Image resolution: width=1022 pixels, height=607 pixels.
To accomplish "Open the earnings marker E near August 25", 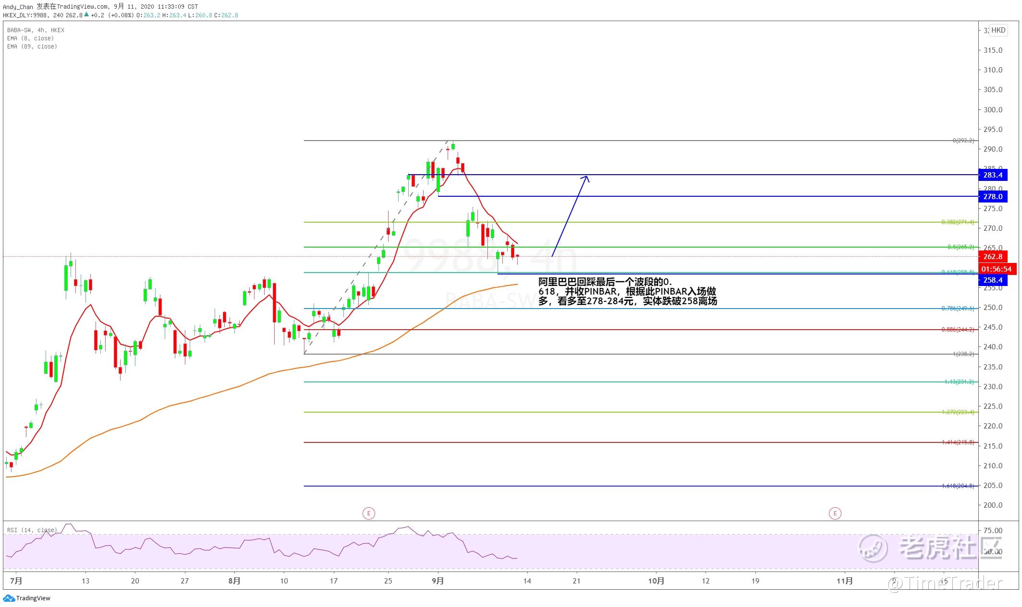I will click(x=368, y=513).
